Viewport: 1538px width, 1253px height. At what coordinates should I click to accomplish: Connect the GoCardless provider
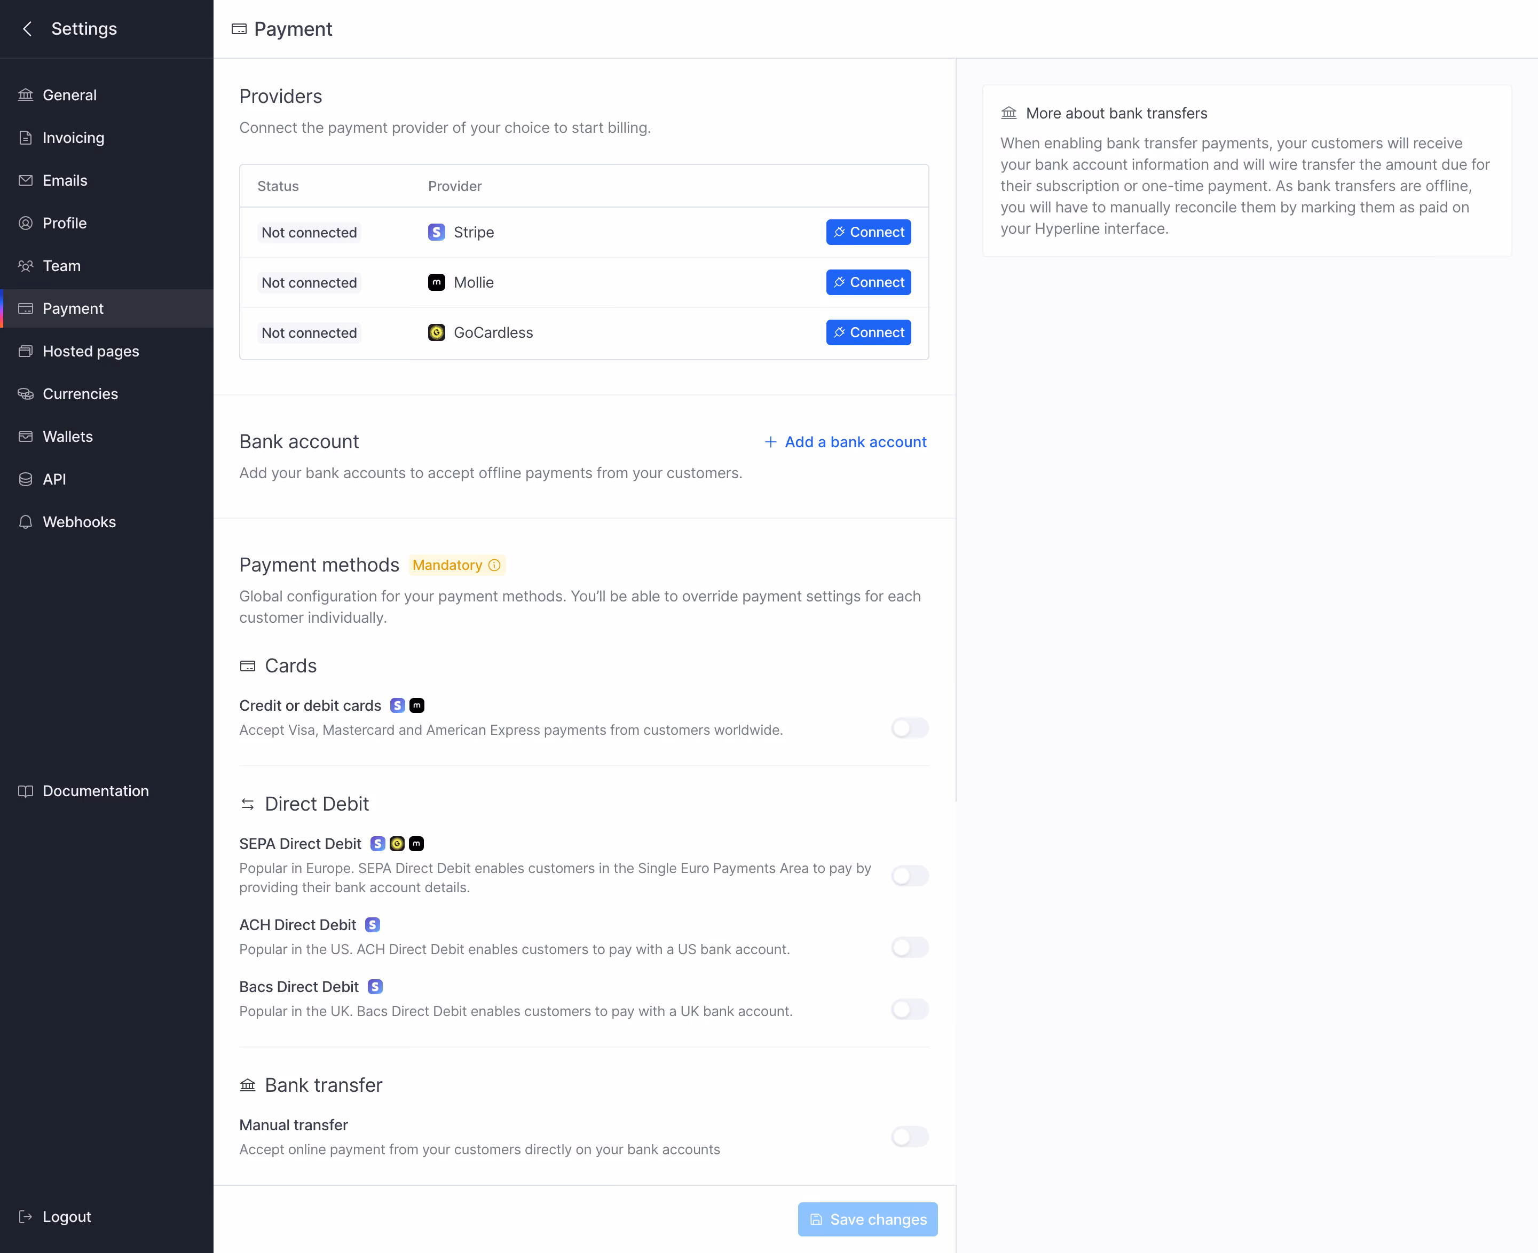point(868,333)
